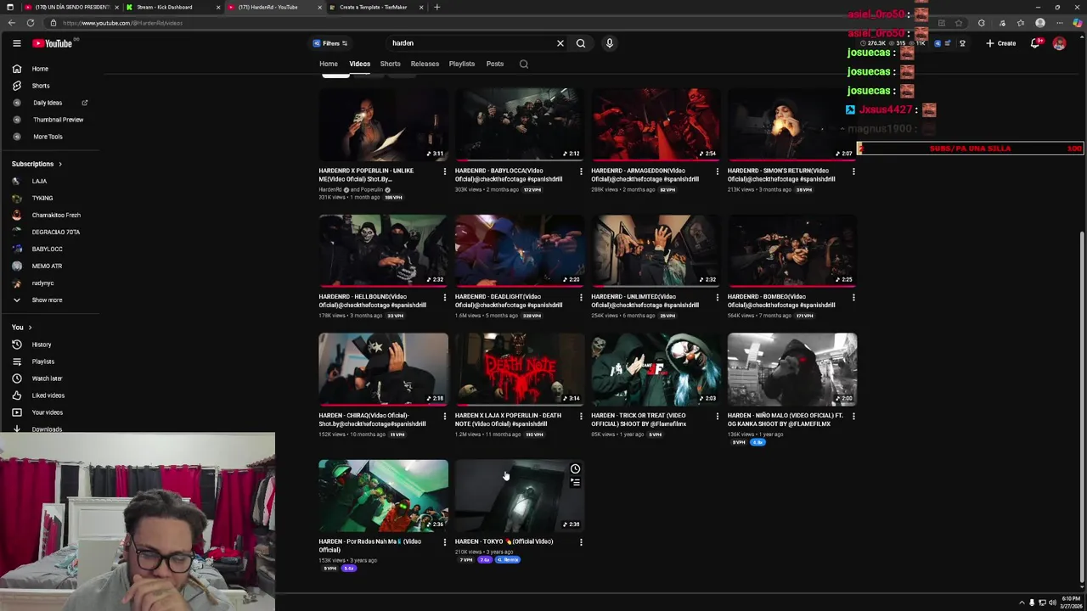Open the HARDENRD - ARMAGEDDON video title
The image size is (1087, 611).
tap(645, 175)
